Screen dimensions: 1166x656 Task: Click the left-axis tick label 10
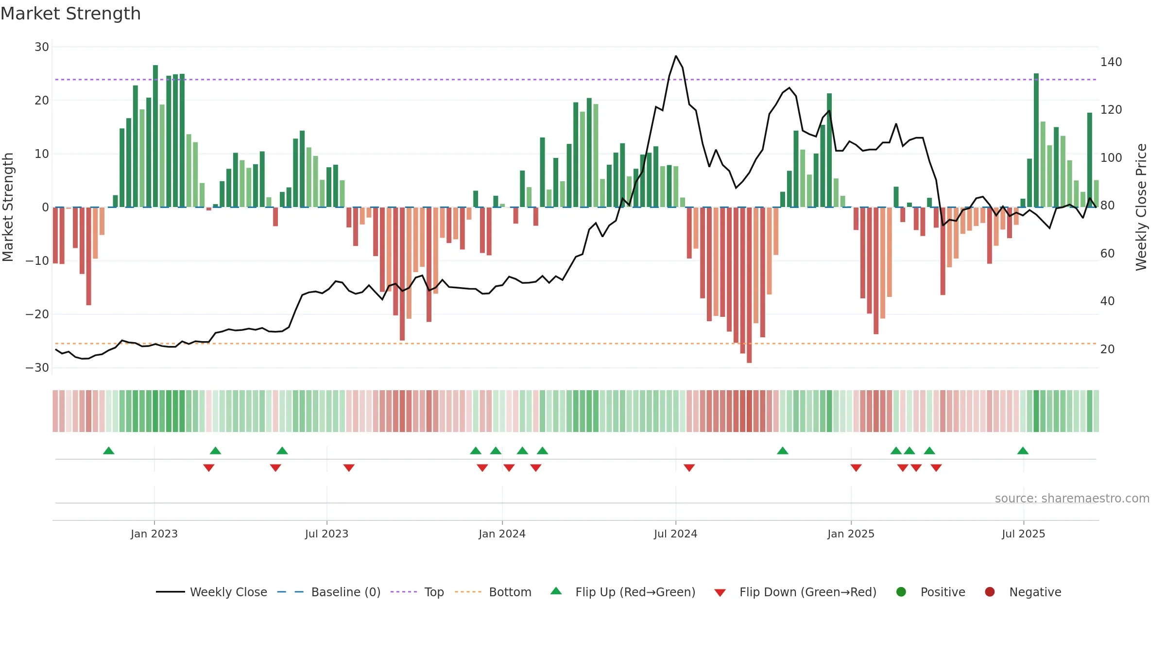tap(42, 154)
